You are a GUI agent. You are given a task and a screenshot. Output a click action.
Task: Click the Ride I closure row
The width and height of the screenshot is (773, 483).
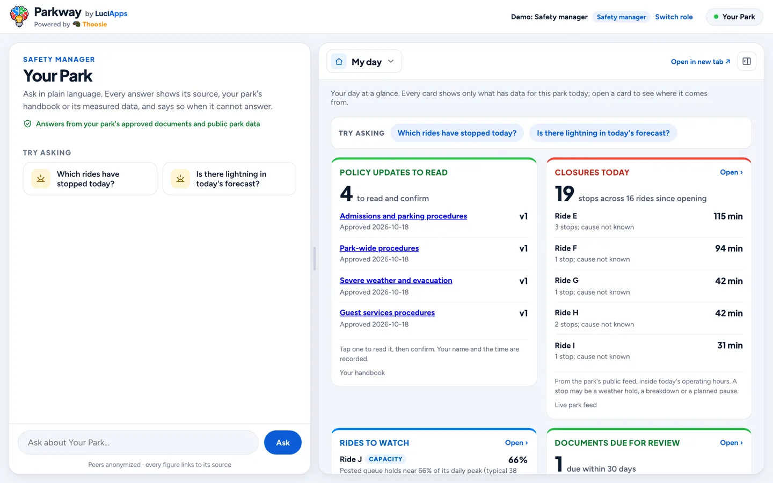pyautogui.click(x=648, y=351)
